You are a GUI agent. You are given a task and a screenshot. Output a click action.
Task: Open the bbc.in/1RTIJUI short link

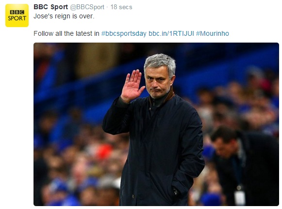[x=171, y=33]
